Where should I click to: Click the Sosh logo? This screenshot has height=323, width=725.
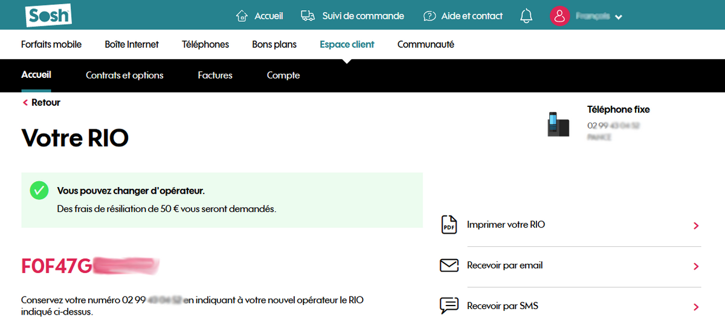[48, 15]
